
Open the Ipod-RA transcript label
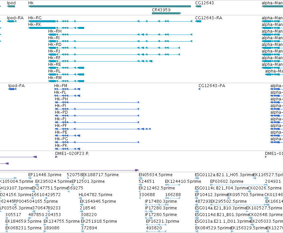pyautogui.click(x=15, y=18)
